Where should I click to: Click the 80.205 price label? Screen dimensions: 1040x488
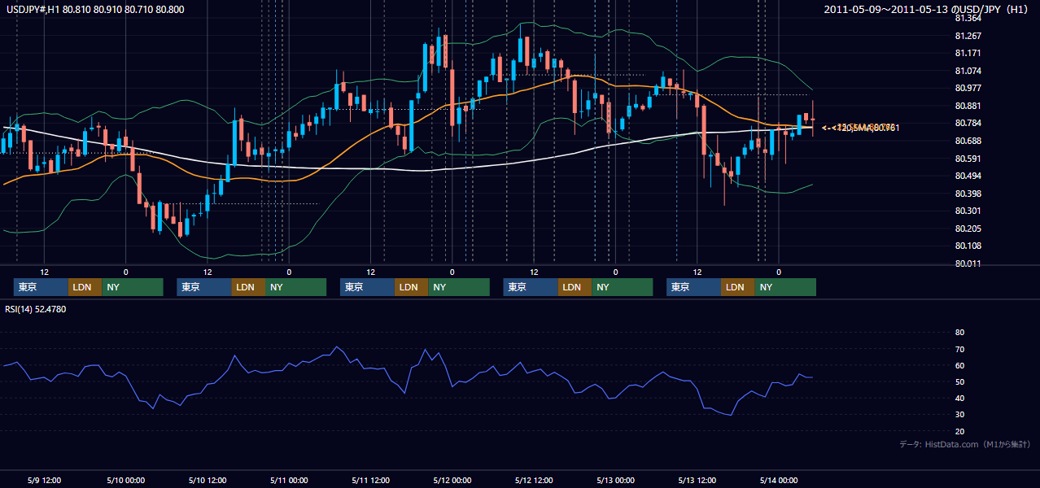(968, 229)
